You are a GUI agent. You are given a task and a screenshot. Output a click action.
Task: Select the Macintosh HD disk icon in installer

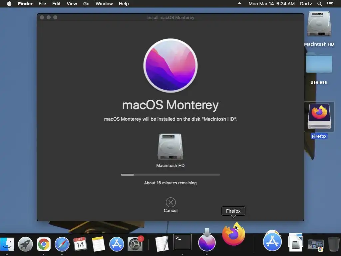[170, 147]
